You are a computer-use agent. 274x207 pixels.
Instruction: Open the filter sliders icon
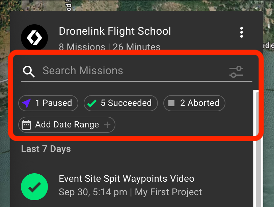point(236,72)
